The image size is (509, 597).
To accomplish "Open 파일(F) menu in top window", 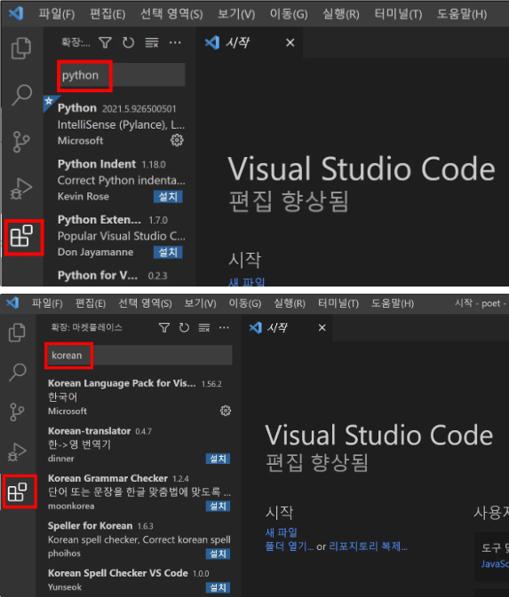I will tap(57, 14).
